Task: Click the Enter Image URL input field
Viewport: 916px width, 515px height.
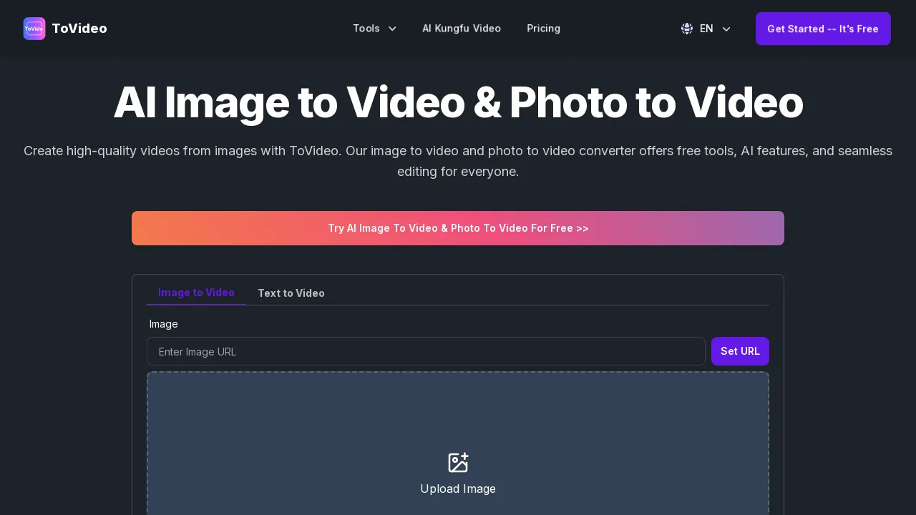Action: pos(426,351)
